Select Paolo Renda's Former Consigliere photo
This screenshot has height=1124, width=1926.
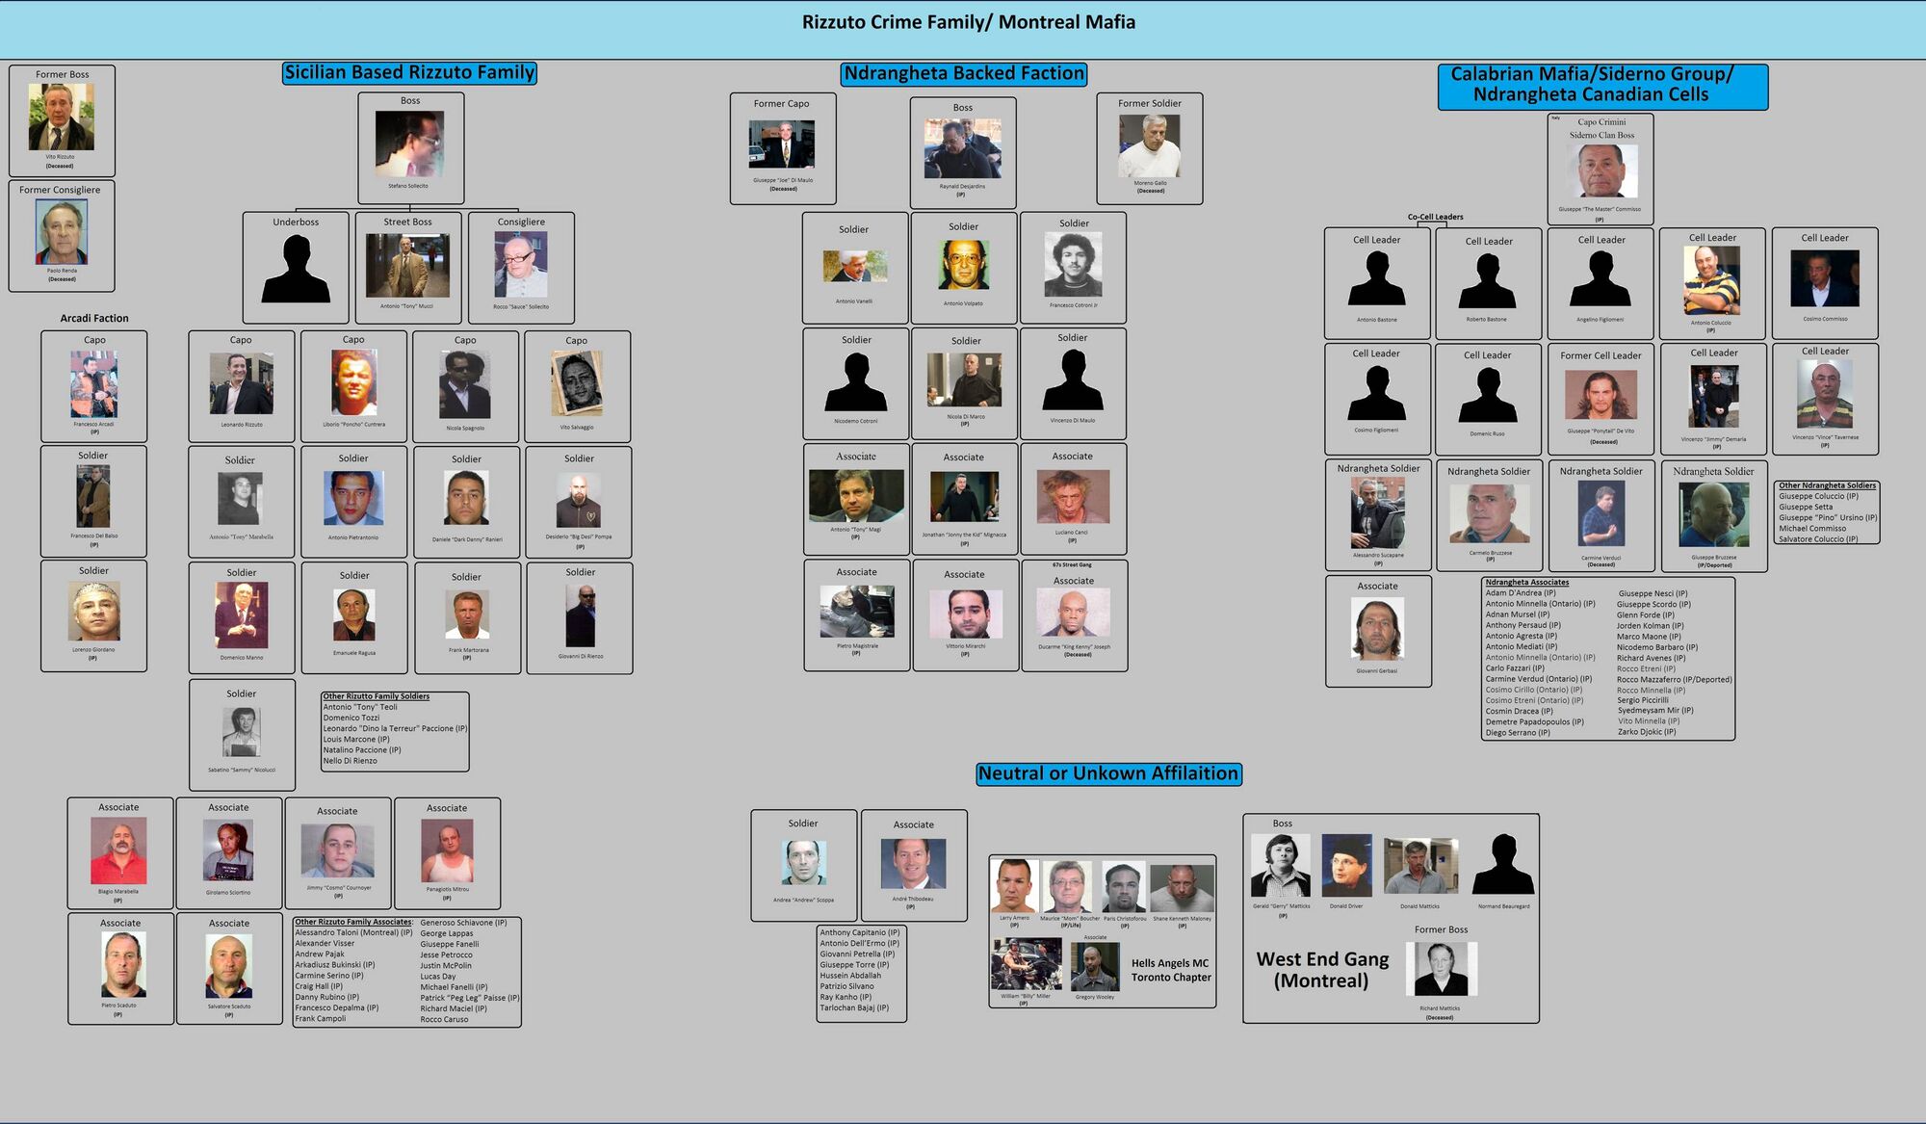pos(62,232)
